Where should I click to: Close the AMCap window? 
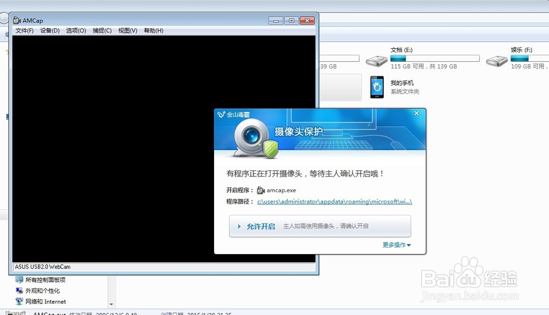click(x=307, y=21)
